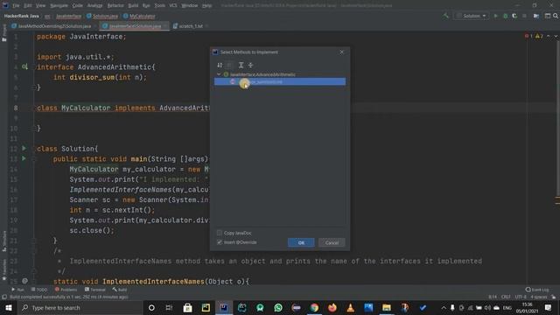Open Project Structure icon in toolbar
Viewport: 560px width, 315px height.
coord(536,16)
